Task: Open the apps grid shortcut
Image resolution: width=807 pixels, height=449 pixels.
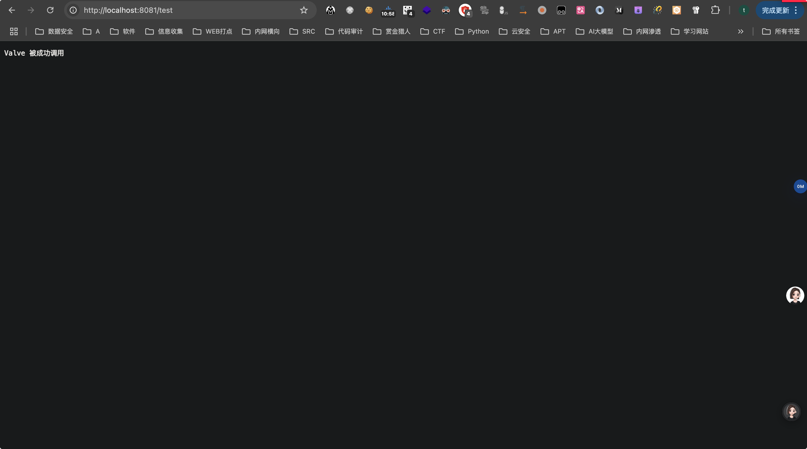Action: (14, 31)
